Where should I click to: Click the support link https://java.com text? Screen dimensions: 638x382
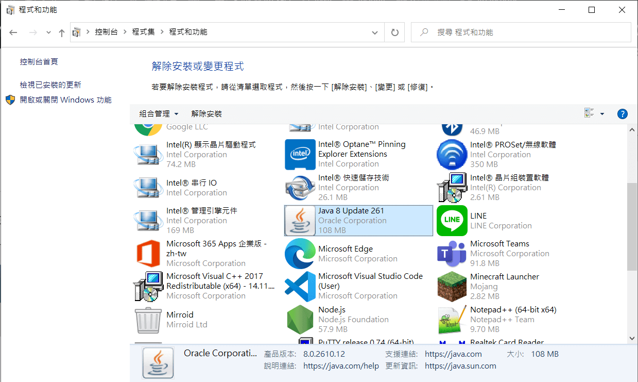point(453,354)
